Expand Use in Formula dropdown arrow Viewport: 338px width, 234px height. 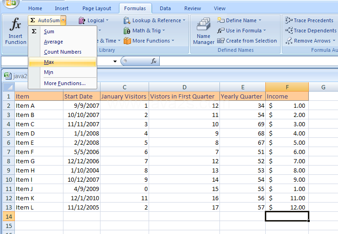tap(265, 31)
